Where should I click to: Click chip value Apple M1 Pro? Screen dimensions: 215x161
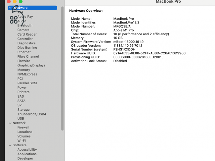click(x=124, y=30)
